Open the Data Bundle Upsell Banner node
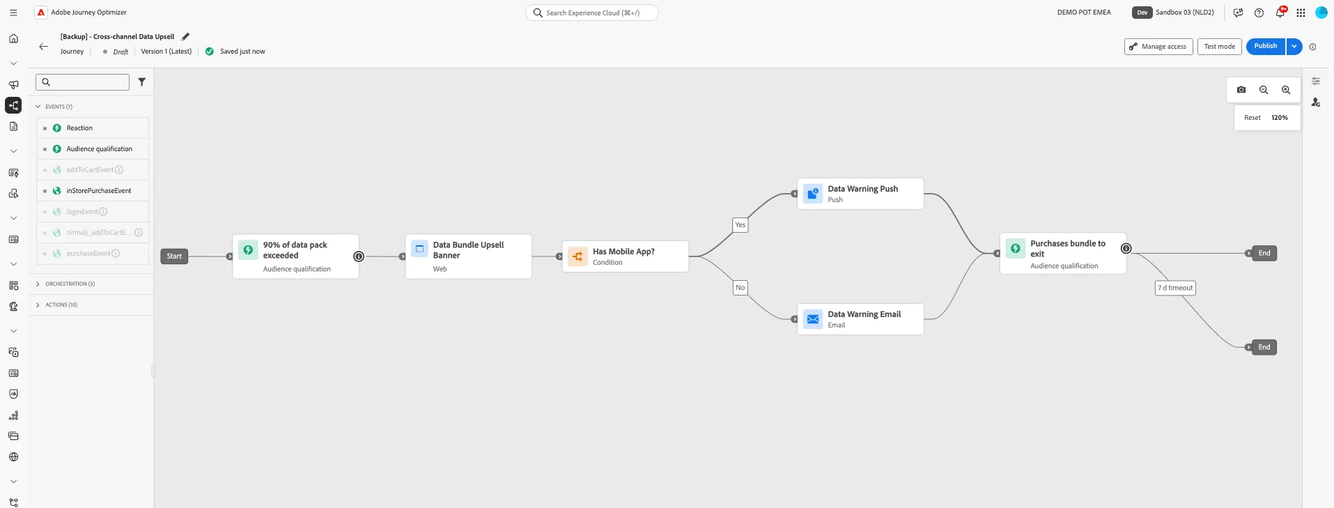 (469, 256)
